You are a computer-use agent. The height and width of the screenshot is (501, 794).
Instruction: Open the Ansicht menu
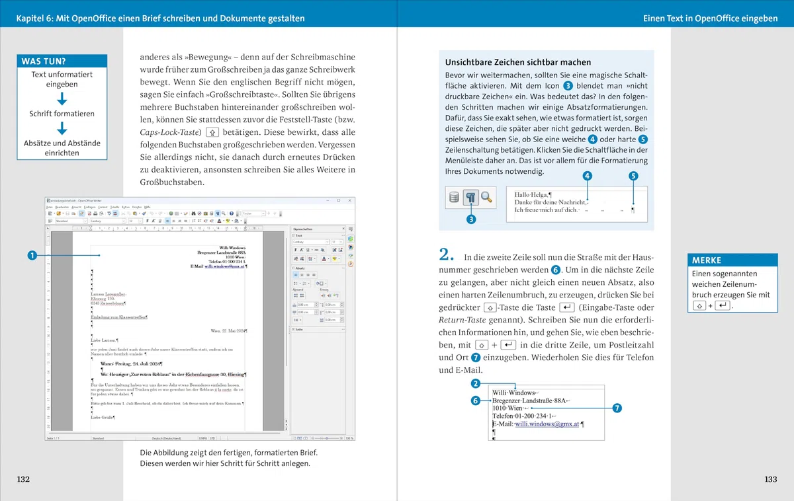77,207
